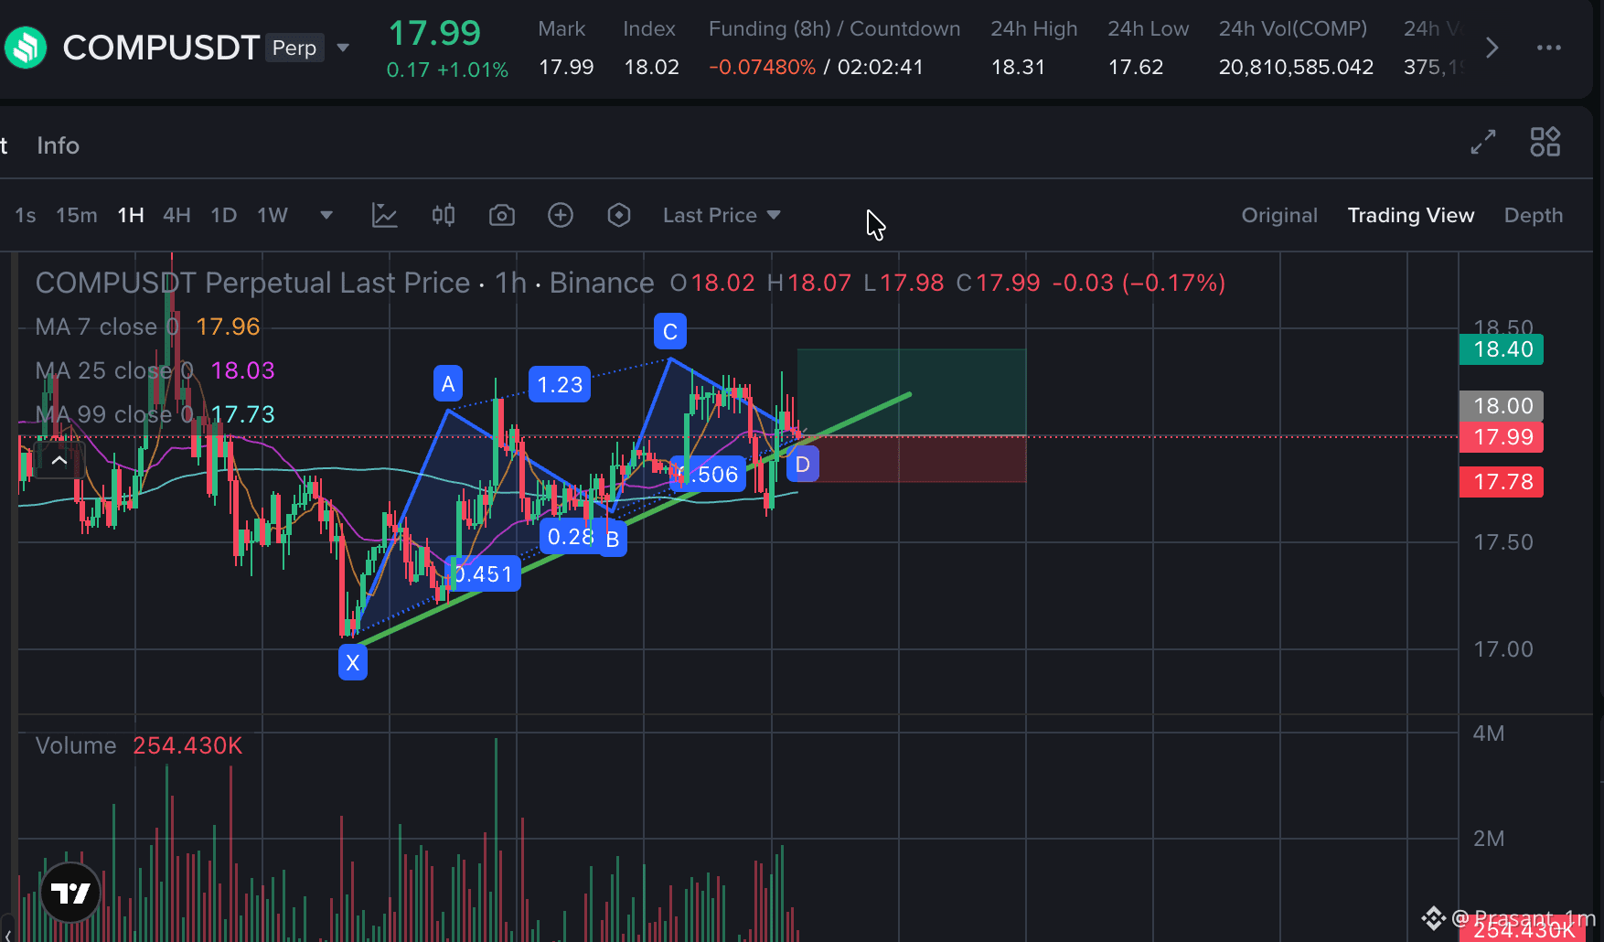Viewport: 1604px width, 942px height.
Task: Click the chart title COMPUSDT Perpetual Last Price
Action: 252,283
